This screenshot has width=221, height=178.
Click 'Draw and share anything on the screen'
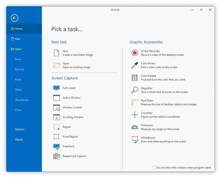164,142
